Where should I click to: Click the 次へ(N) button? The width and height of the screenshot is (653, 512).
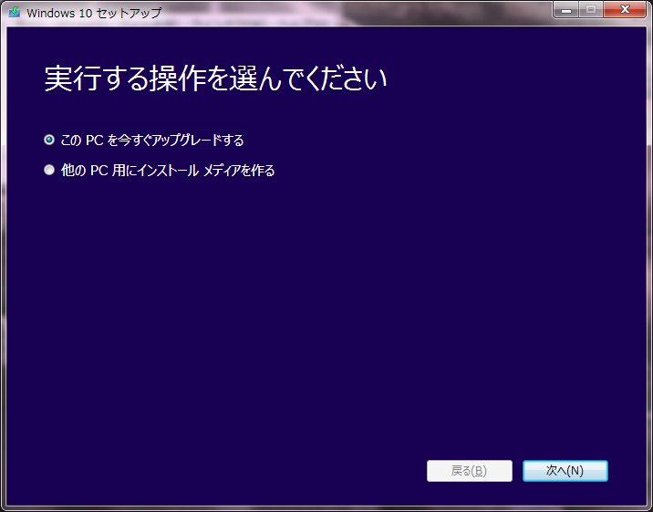[565, 471]
